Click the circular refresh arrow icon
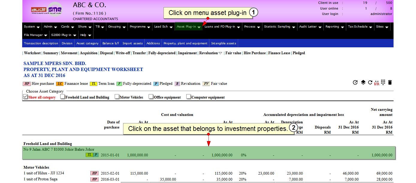Screen dimensions: 416x183 click(370, 82)
